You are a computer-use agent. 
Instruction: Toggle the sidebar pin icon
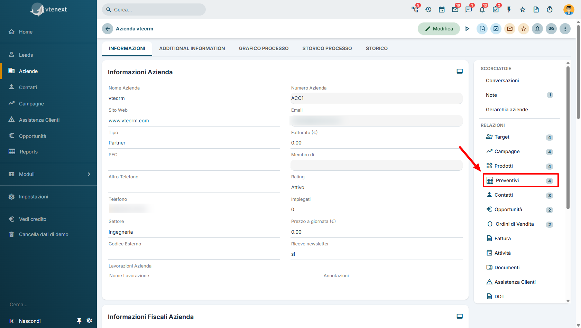click(79, 321)
